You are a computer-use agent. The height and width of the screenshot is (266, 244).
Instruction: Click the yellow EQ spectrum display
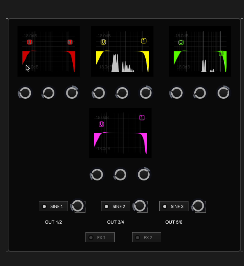point(122,51)
